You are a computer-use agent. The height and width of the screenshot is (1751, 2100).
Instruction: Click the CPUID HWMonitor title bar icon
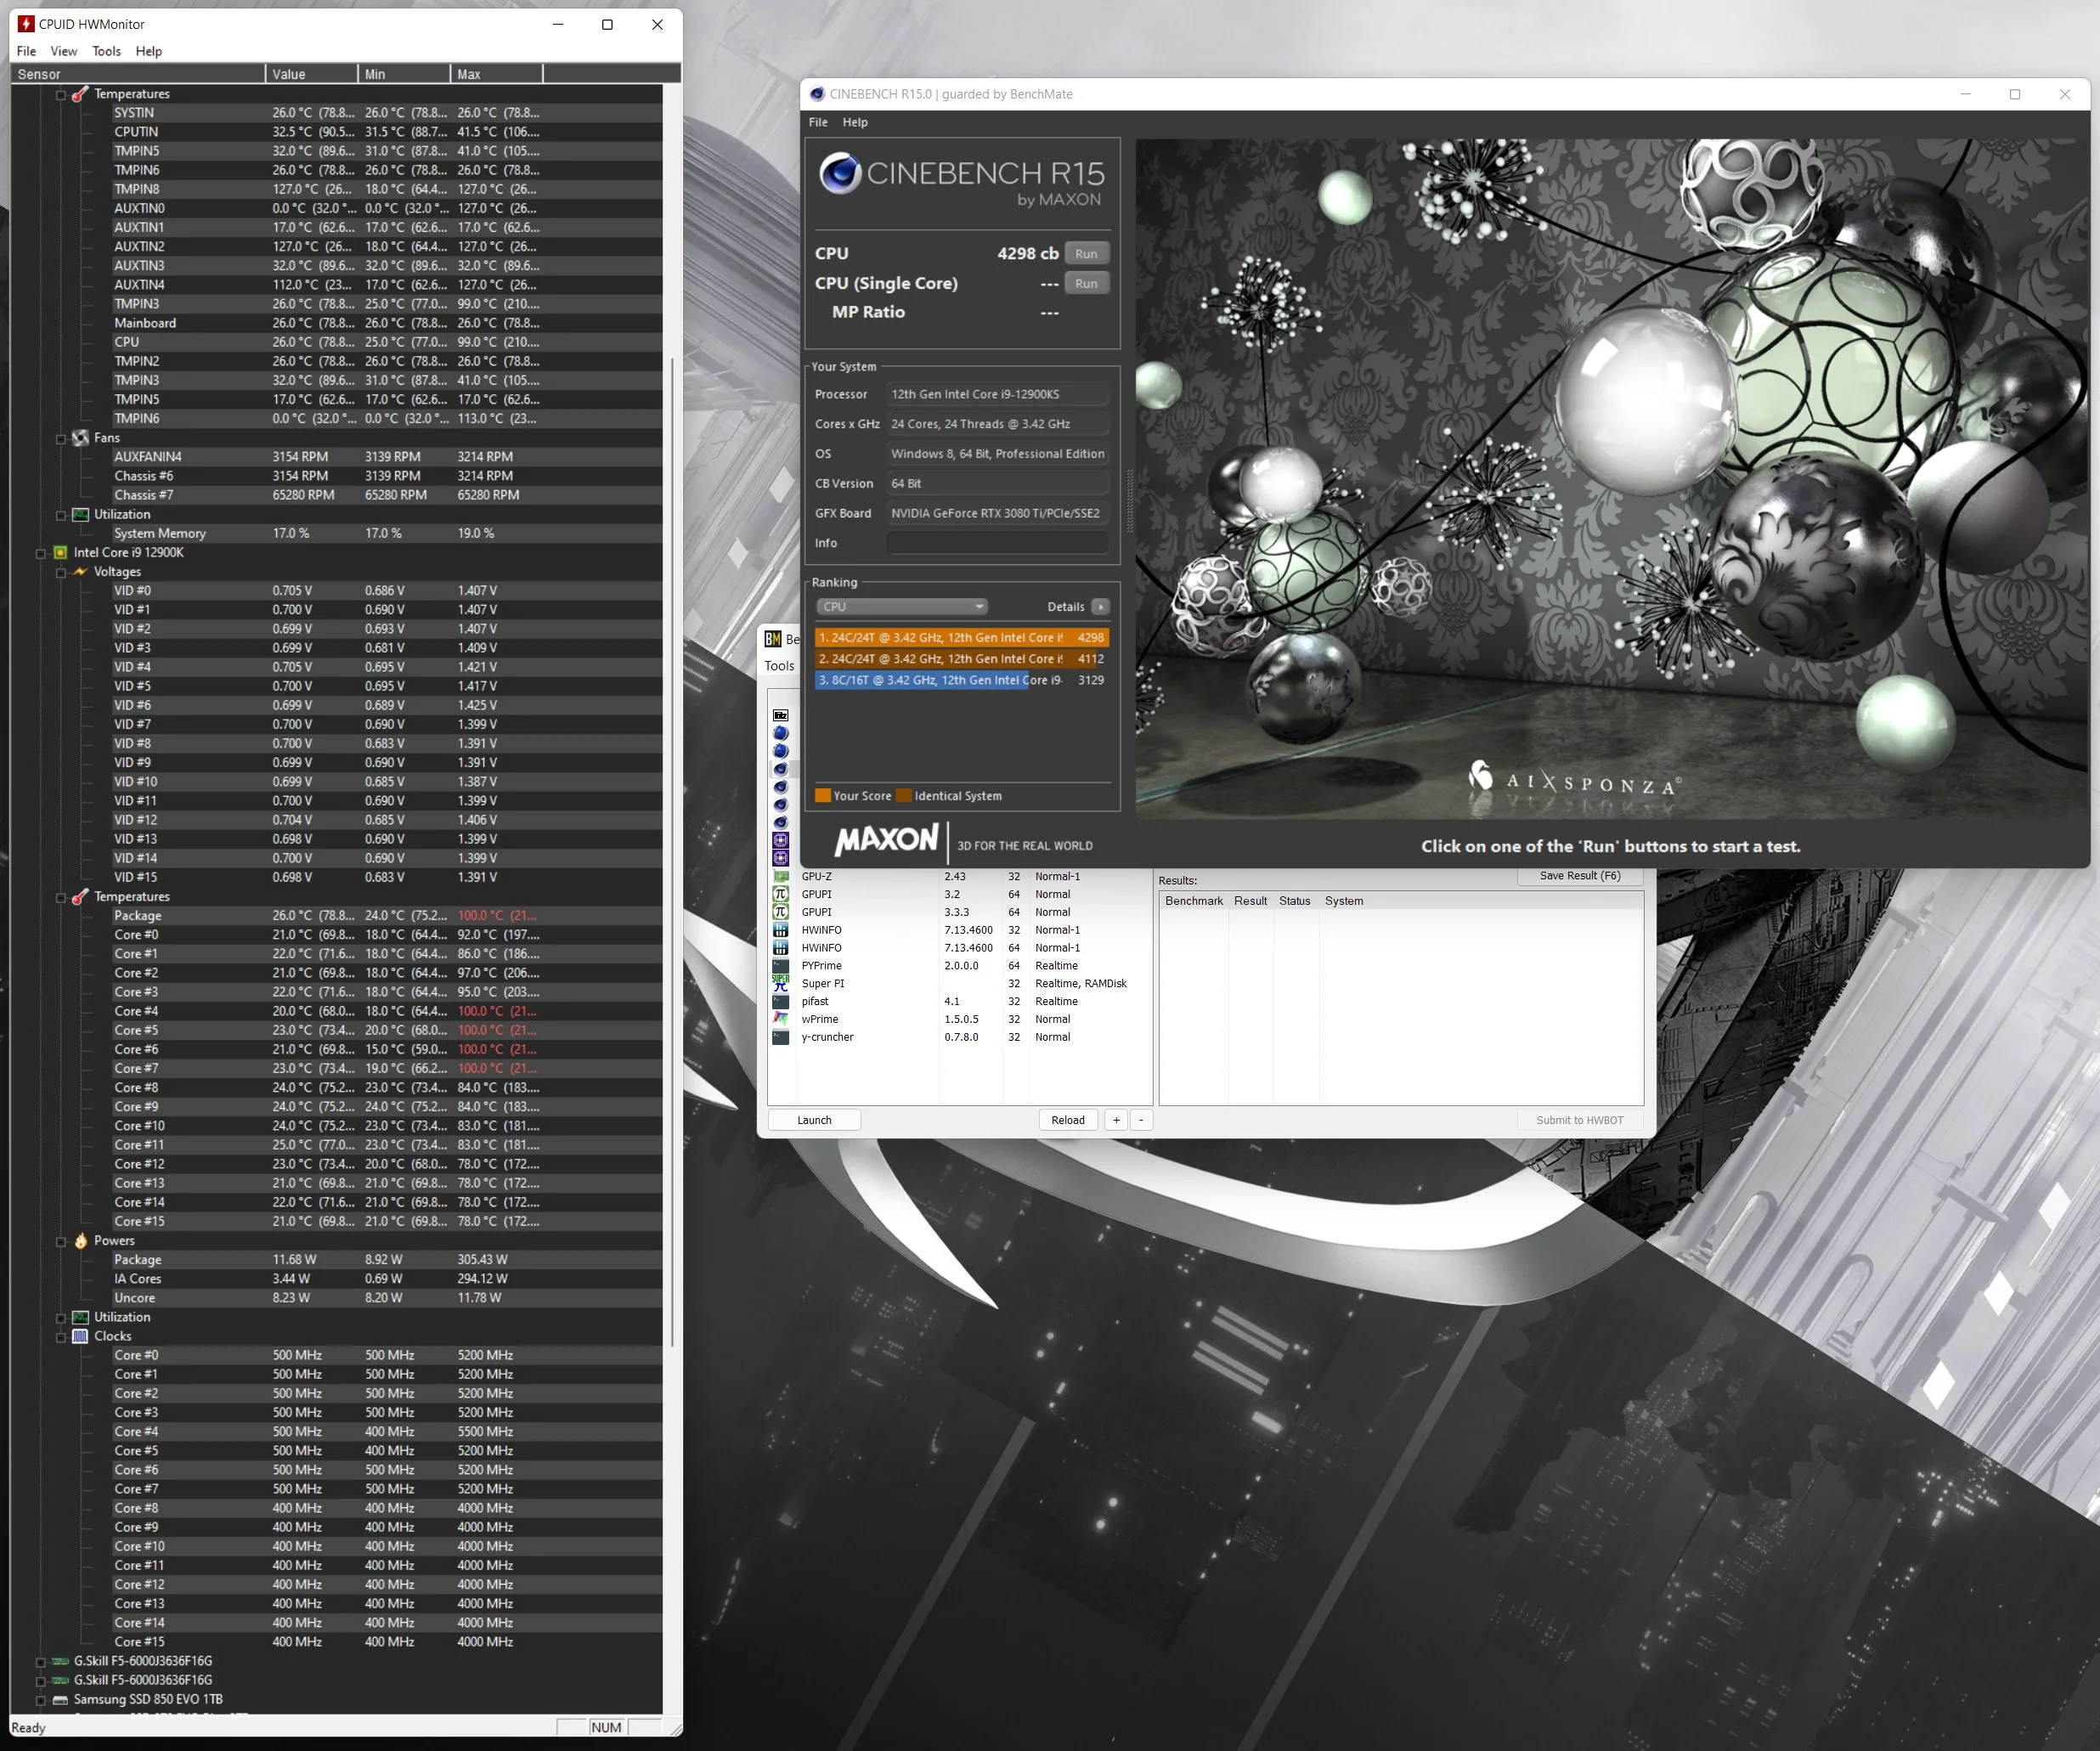coord(26,24)
